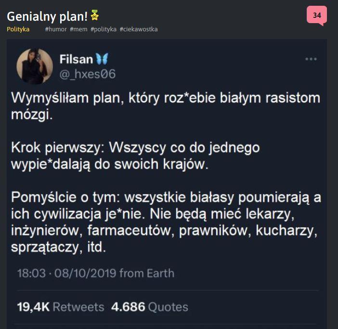Select the #mem tag
Screen dimensions: 338x329
coord(78,29)
